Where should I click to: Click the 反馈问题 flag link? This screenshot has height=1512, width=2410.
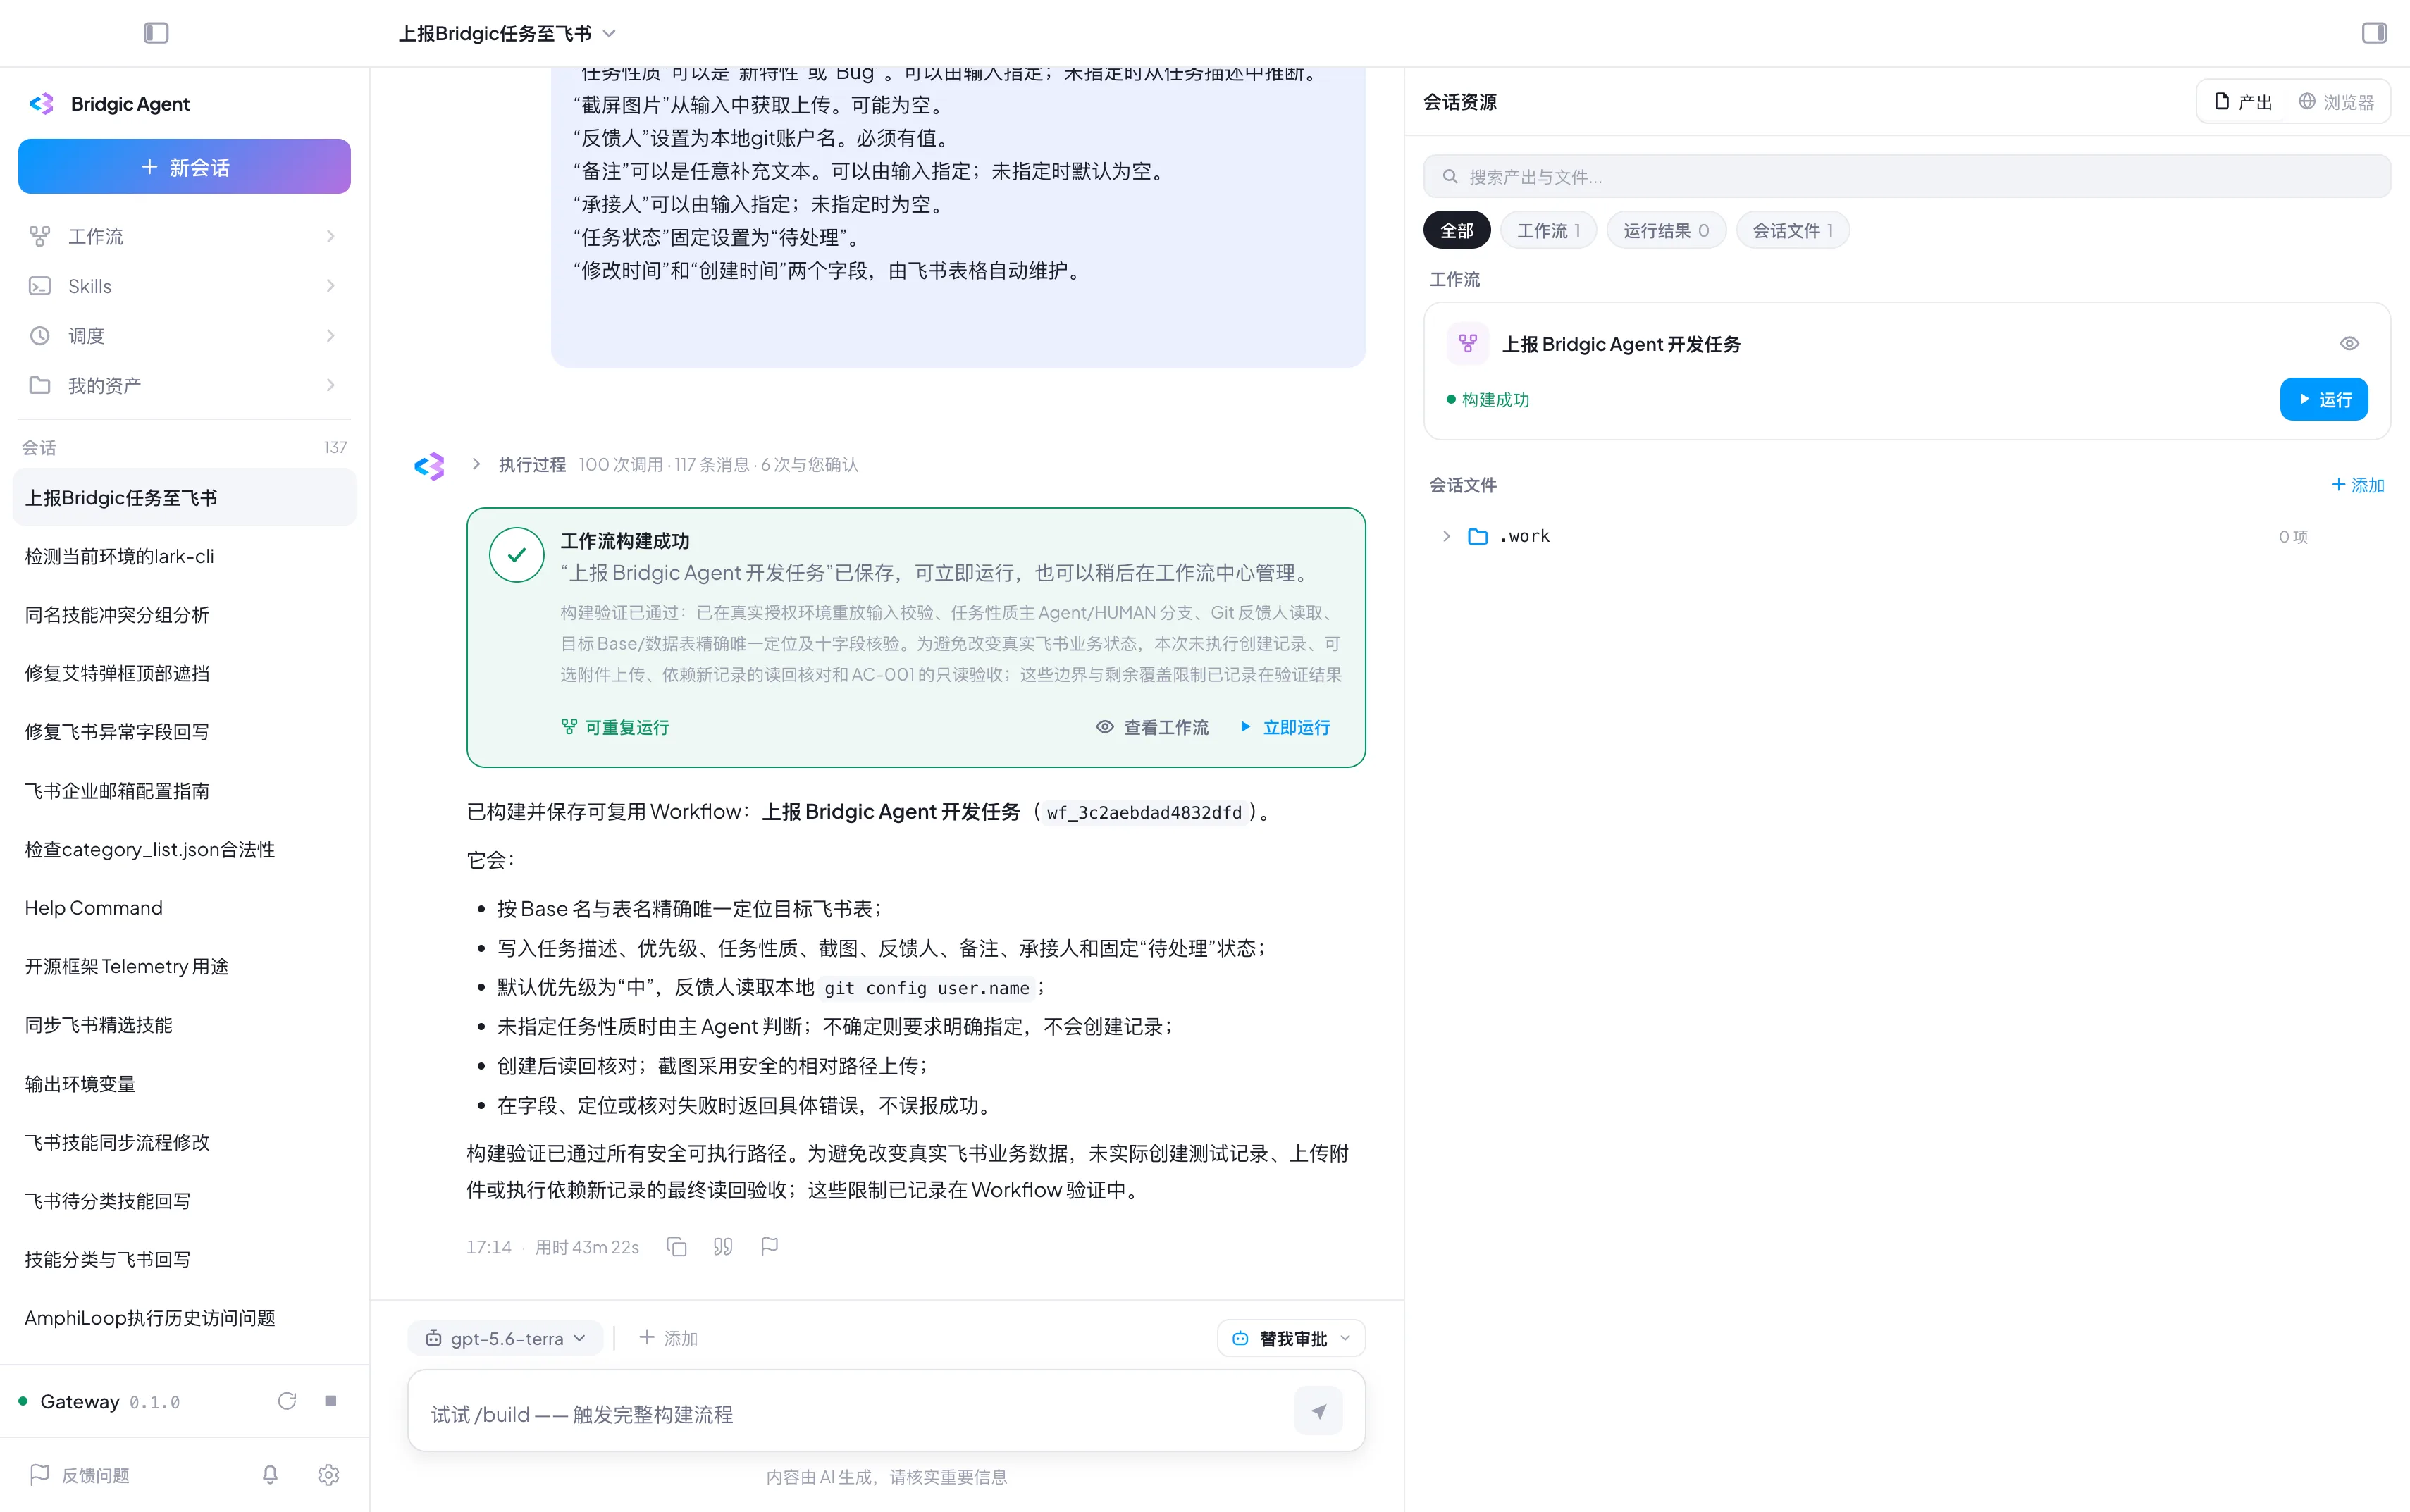80,1476
